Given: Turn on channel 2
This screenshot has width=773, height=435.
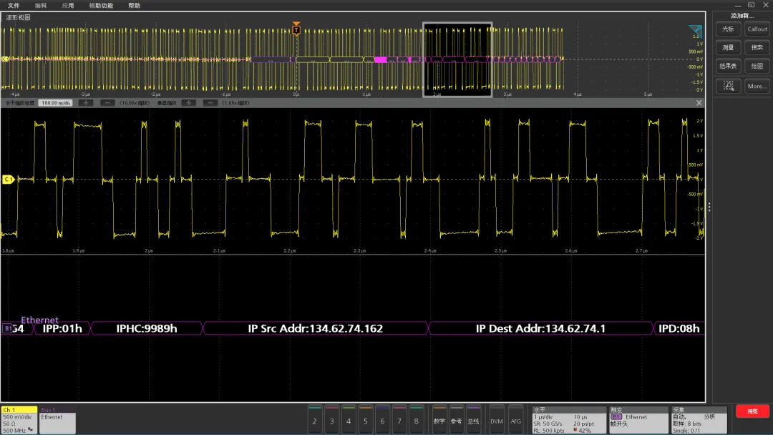Looking at the screenshot, I should (314, 420).
